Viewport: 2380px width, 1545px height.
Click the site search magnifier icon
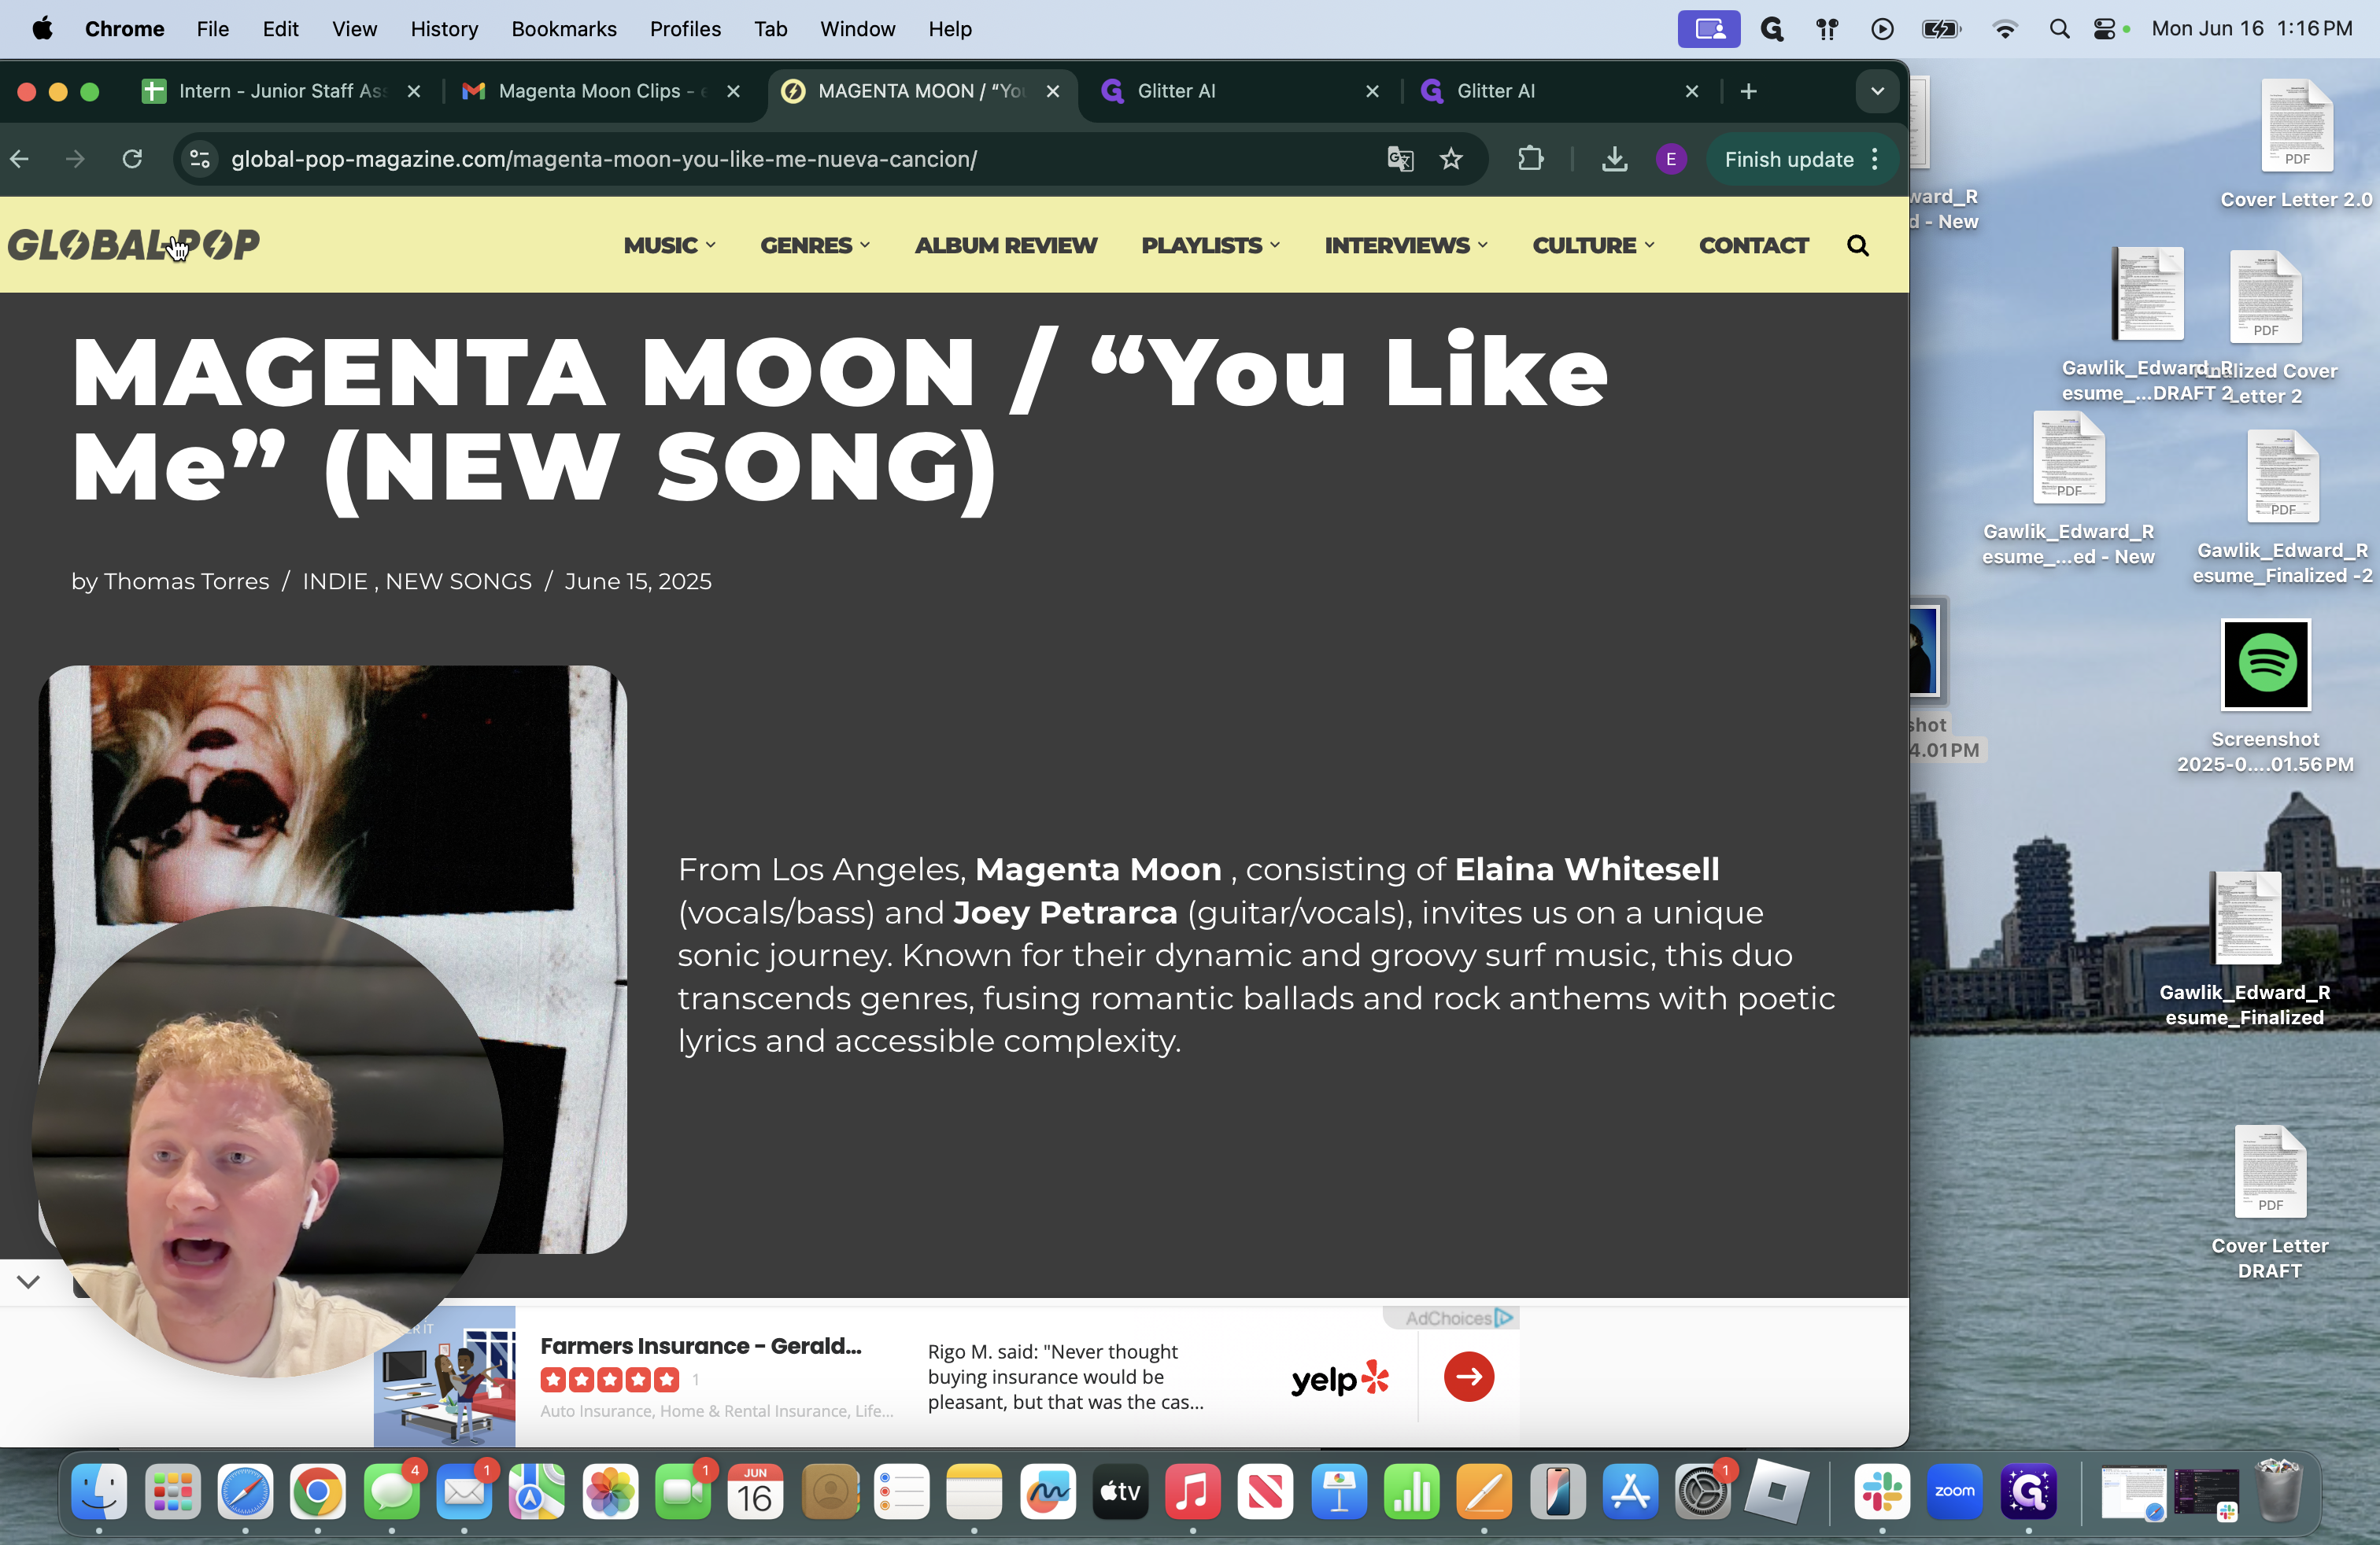(x=1857, y=246)
